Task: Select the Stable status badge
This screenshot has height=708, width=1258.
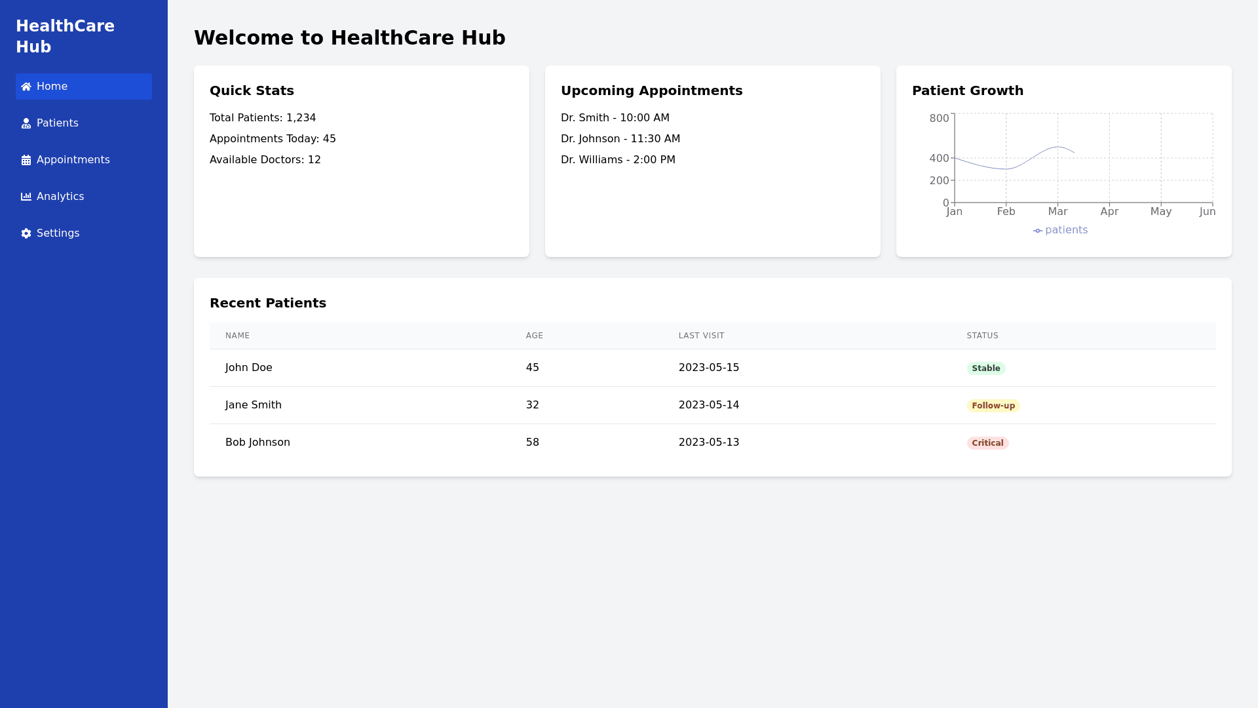Action: click(985, 368)
